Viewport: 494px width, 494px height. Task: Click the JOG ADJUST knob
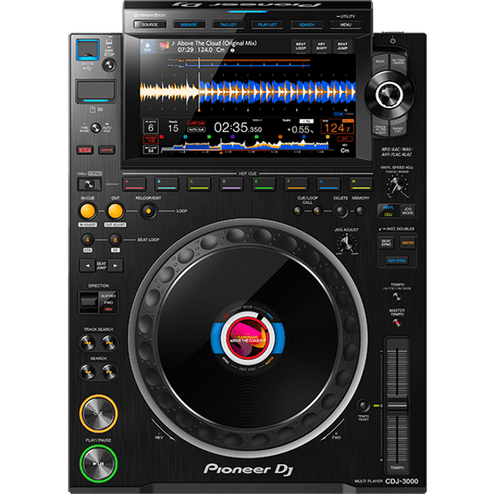pyautogui.click(x=347, y=242)
